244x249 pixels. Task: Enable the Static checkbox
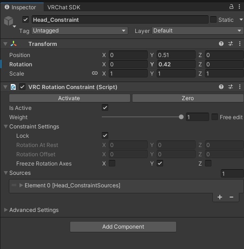[x=213, y=19]
